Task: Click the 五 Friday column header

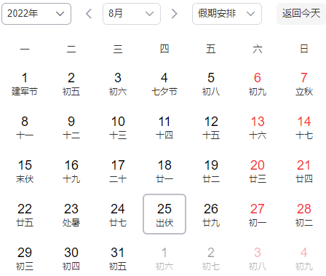Action: click(x=211, y=49)
